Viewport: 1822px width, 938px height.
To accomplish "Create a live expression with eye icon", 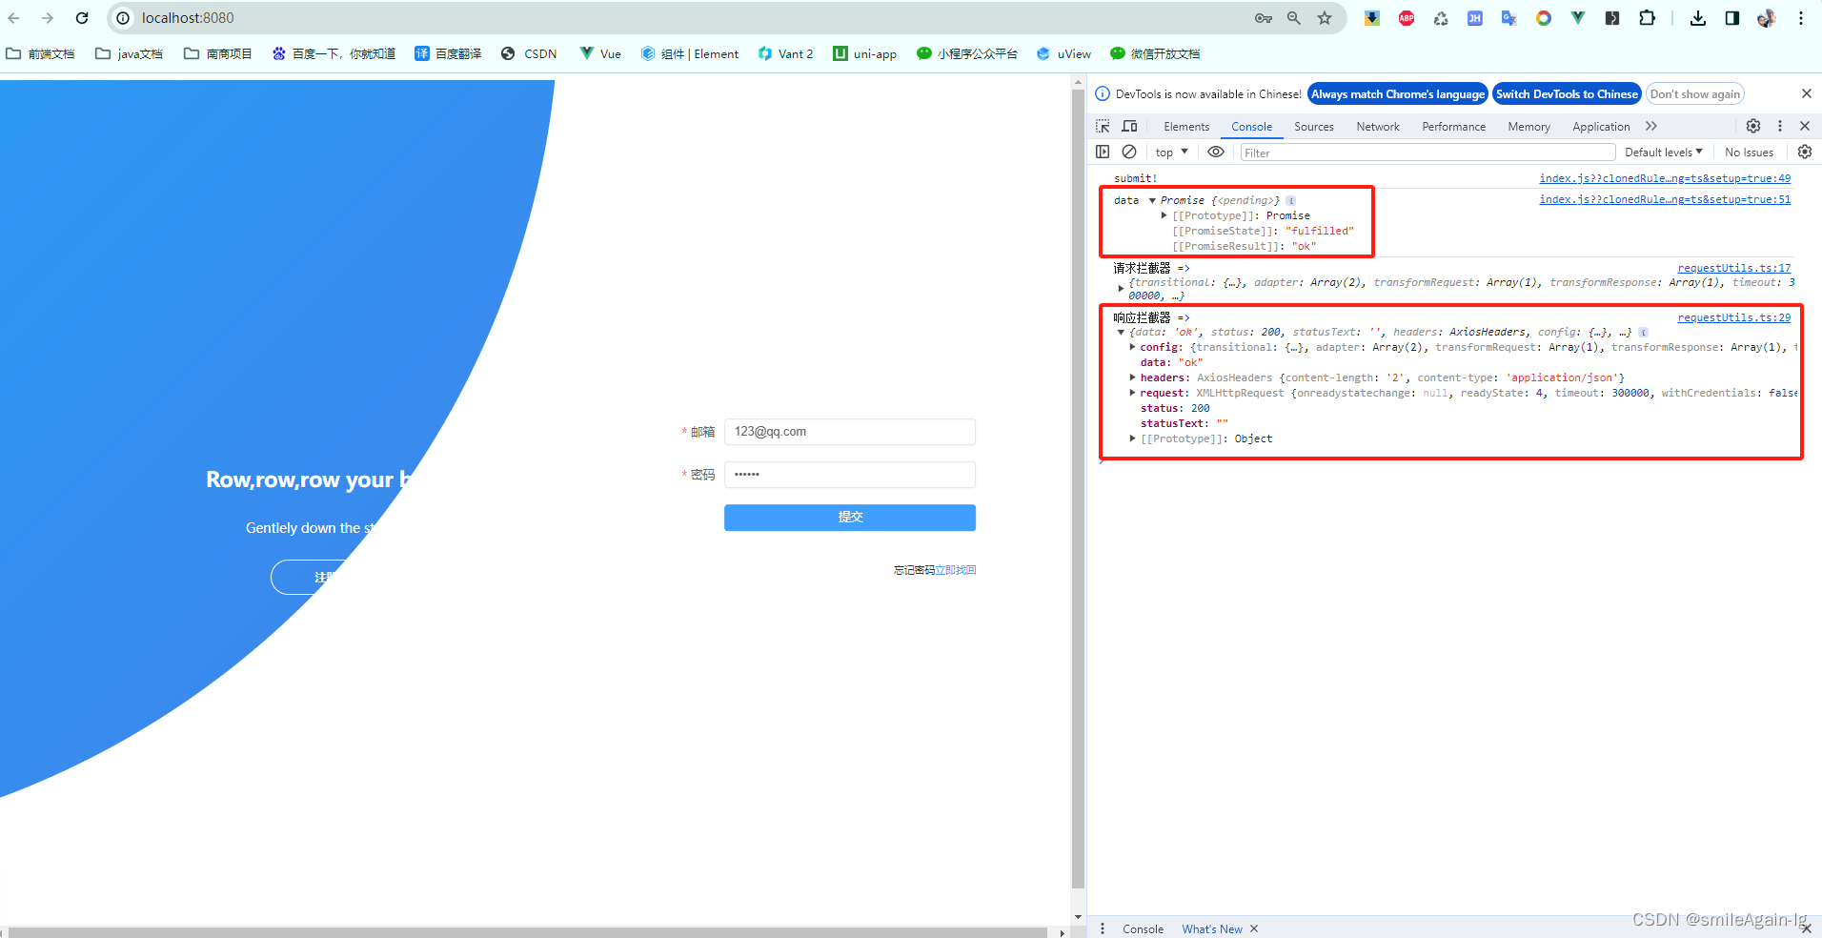I will tap(1216, 152).
